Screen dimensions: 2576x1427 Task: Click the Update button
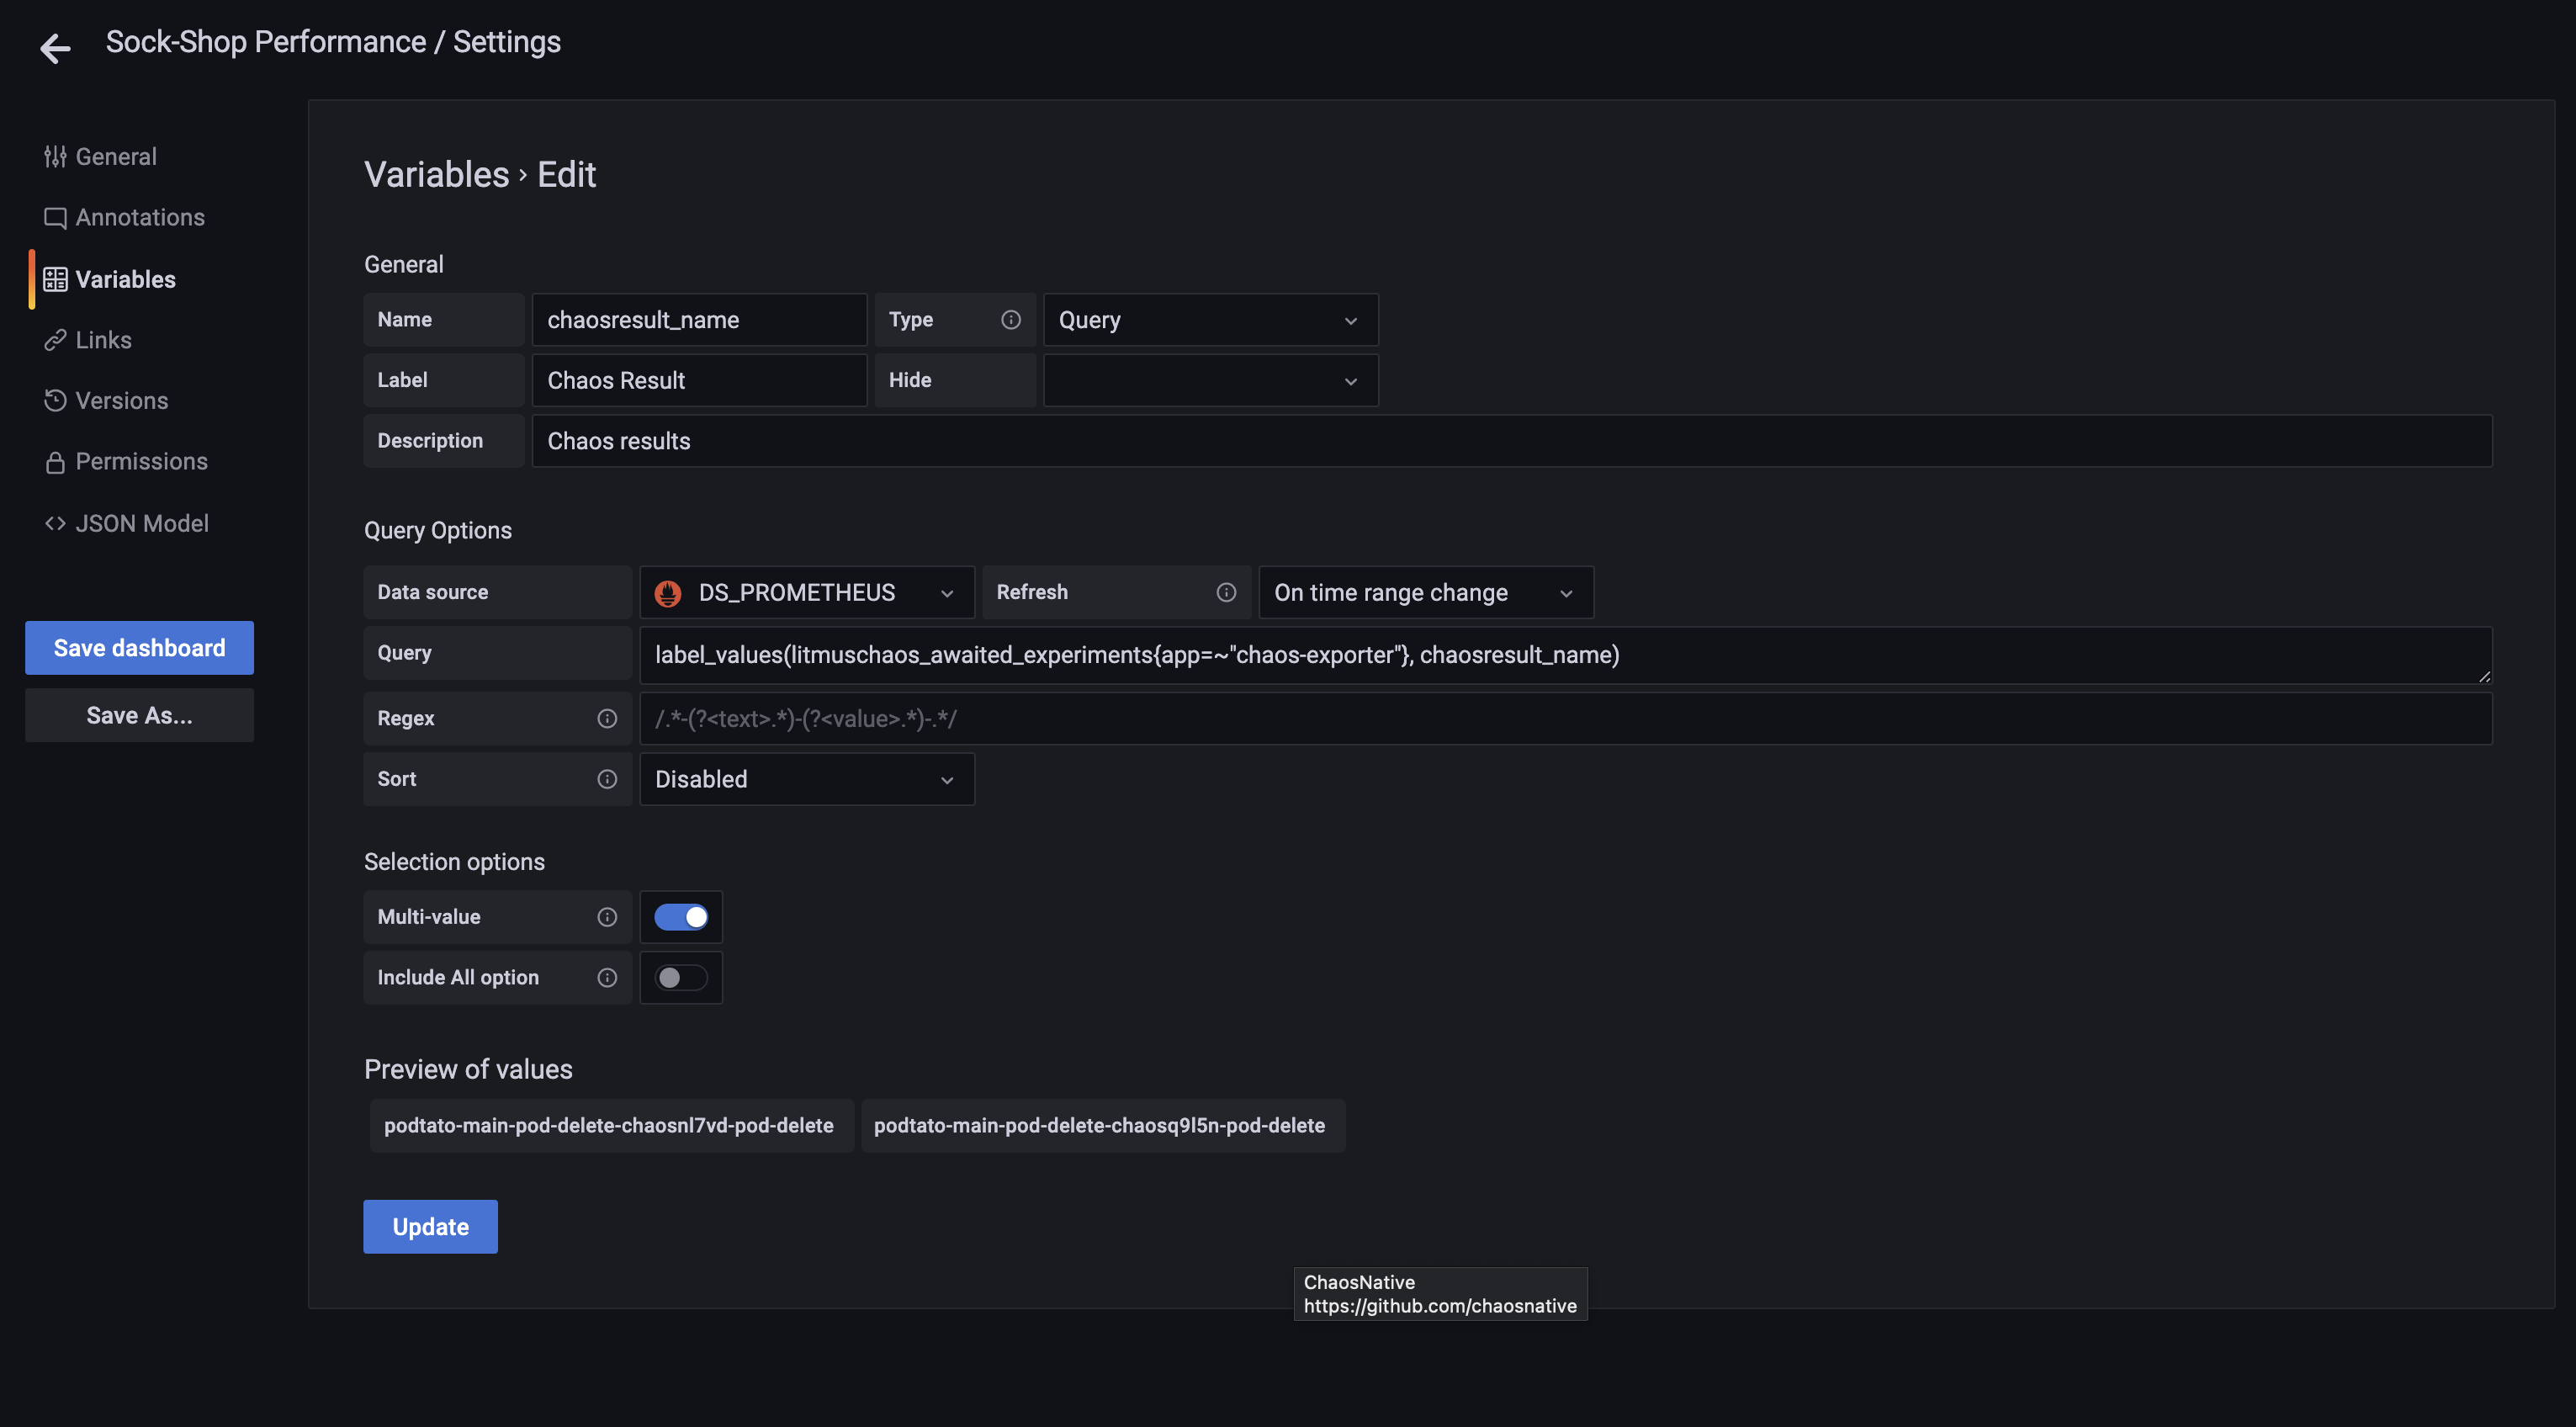click(430, 1226)
